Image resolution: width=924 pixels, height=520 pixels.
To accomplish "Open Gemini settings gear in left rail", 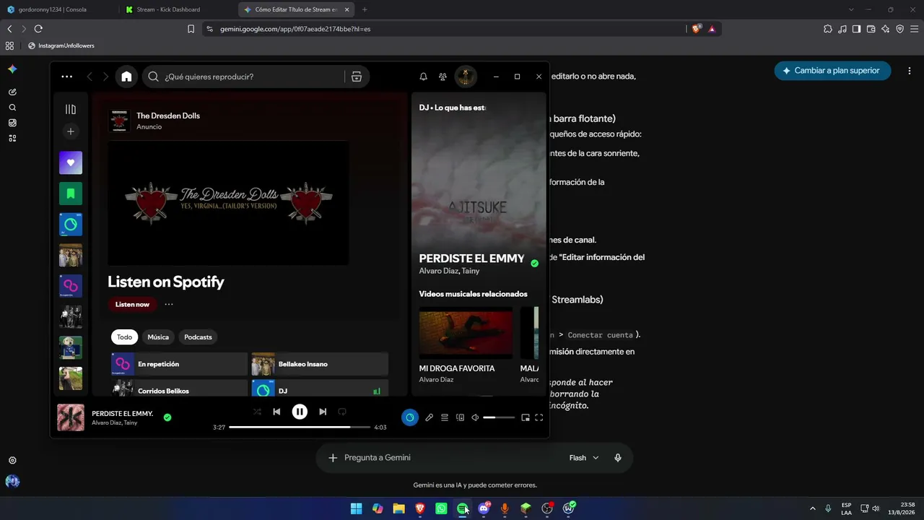I will 12,461.
